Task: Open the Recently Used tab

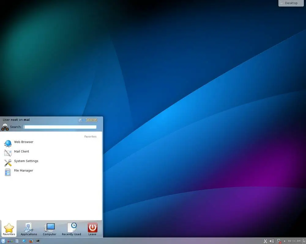Action: click(71, 229)
